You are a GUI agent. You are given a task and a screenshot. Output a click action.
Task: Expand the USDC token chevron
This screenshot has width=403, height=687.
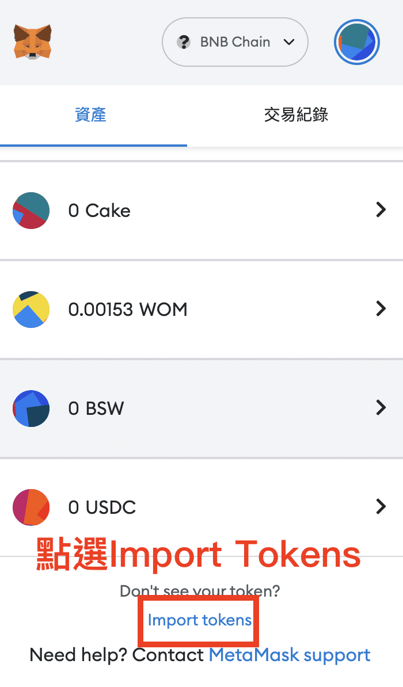[x=381, y=507]
